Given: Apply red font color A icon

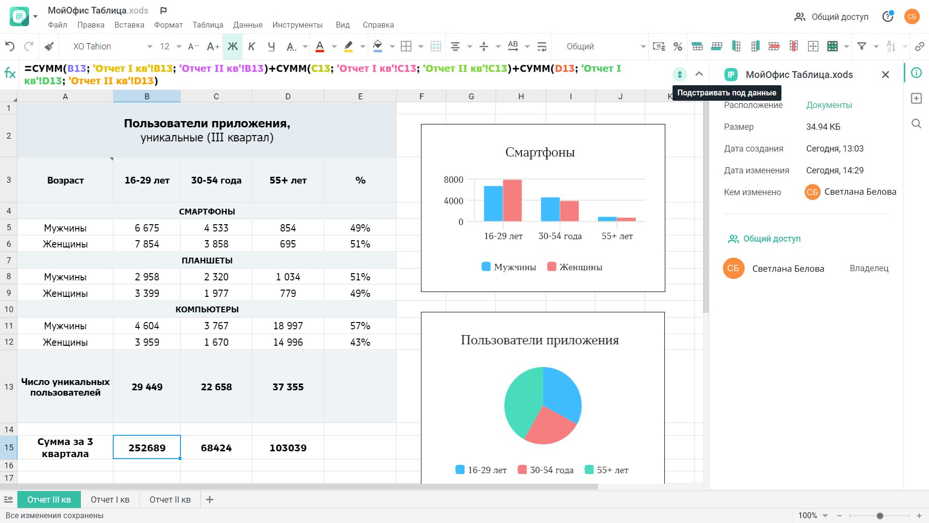Looking at the screenshot, I should [320, 46].
